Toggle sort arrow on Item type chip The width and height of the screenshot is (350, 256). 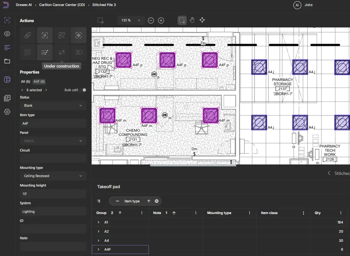tap(149, 201)
